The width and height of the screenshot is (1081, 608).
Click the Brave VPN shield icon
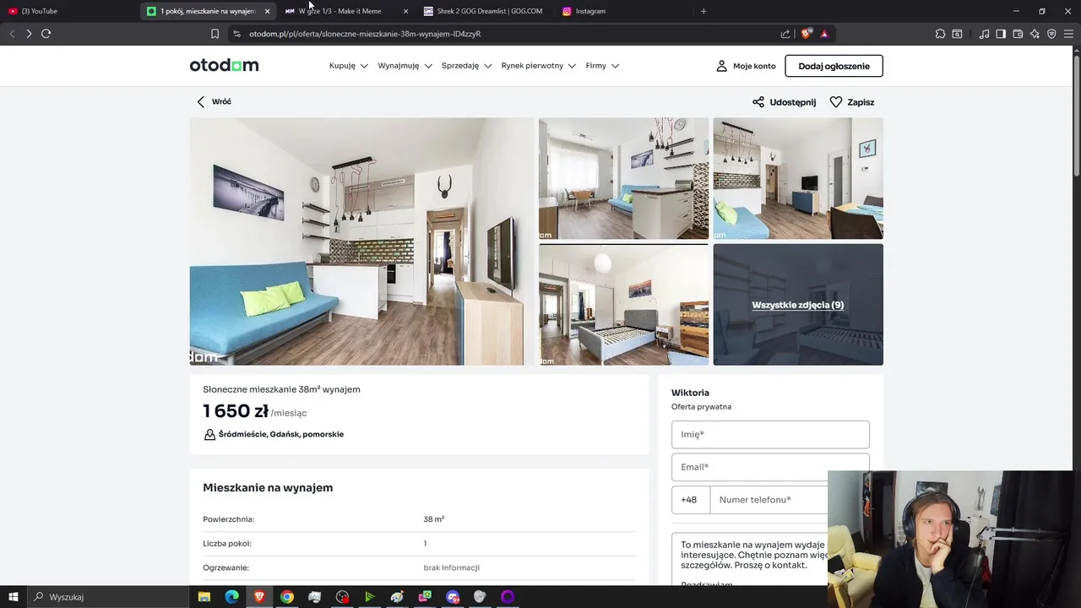point(1051,34)
